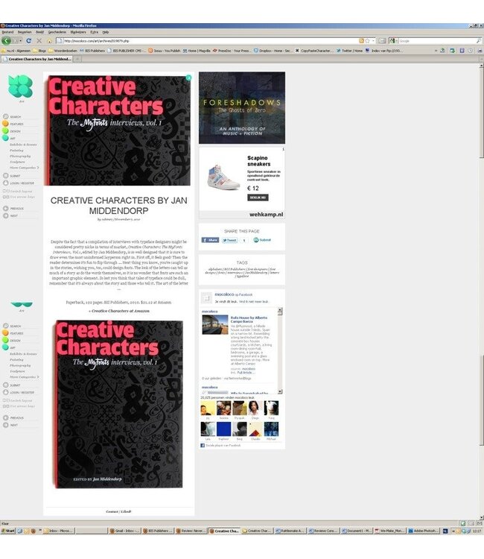
Task: Click the green glasses logo in lower sidebar
Action: pyautogui.click(x=22, y=304)
